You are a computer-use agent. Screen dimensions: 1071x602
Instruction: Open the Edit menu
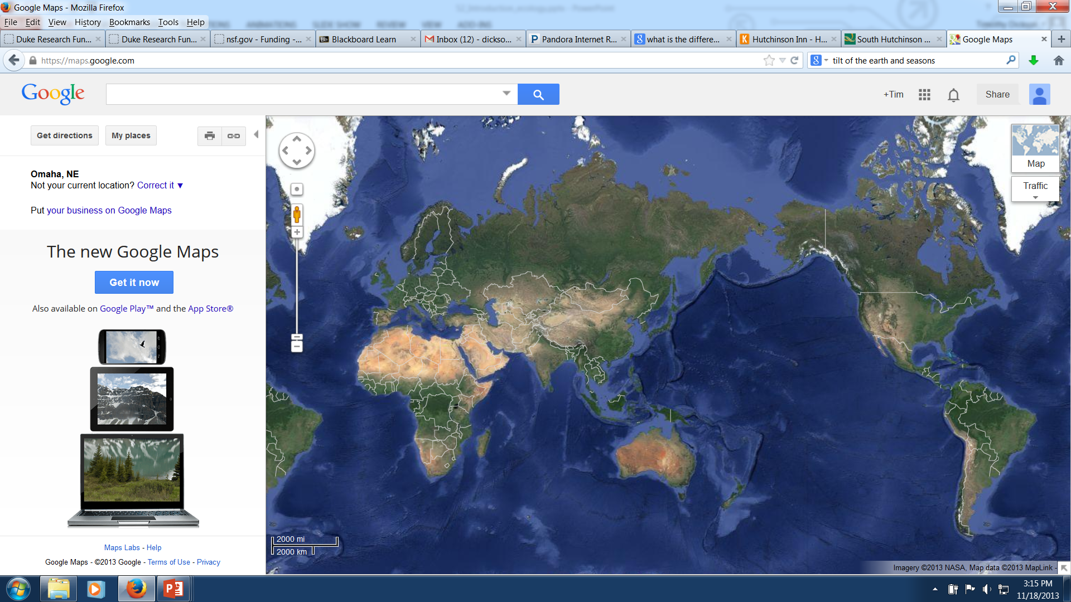[33, 22]
